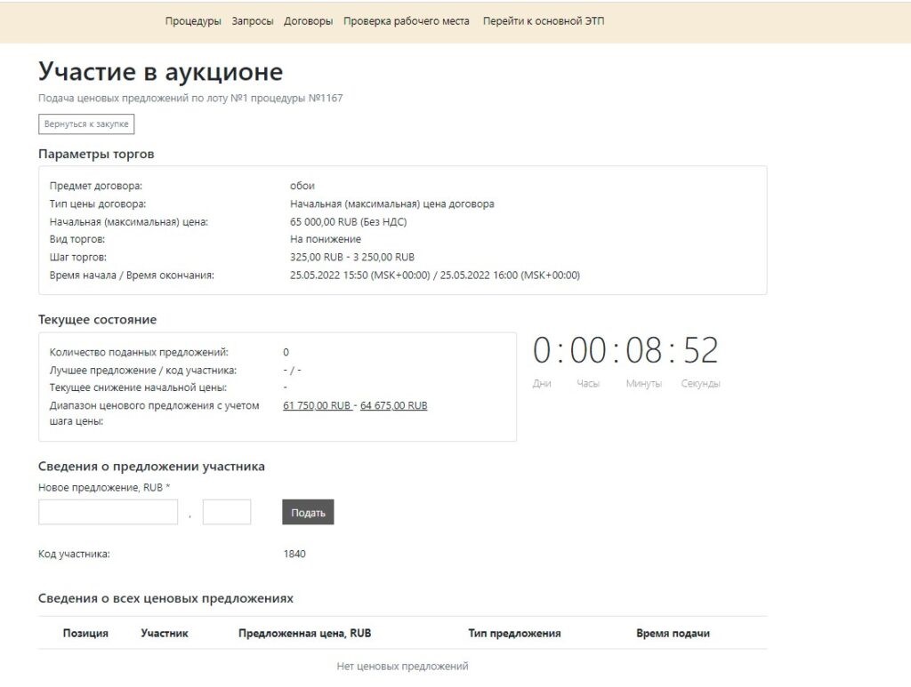
Task: Click the Участник column header
Action: 165,634
